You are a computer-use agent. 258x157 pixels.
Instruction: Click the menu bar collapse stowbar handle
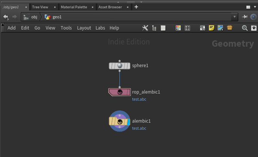3,28
